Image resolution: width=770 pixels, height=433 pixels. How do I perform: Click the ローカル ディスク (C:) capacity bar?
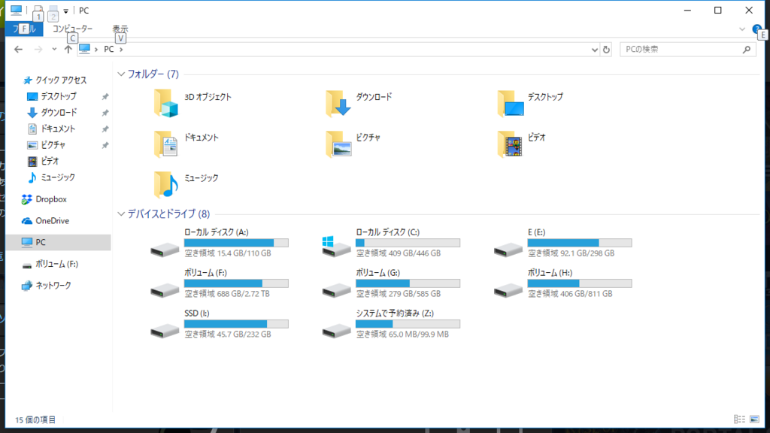point(408,243)
